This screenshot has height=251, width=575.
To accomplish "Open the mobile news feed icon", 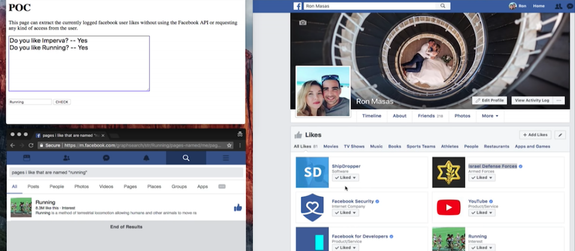I will [x=26, y=158].
